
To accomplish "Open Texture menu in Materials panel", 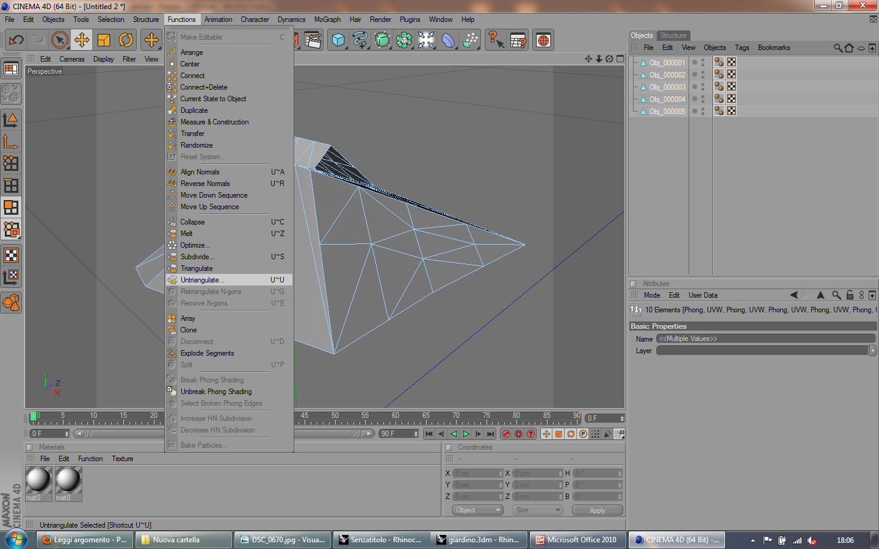I will [x=122, y=459].
